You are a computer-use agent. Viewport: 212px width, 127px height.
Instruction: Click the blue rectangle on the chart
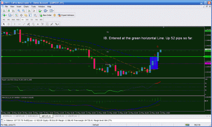pos(154,63)
